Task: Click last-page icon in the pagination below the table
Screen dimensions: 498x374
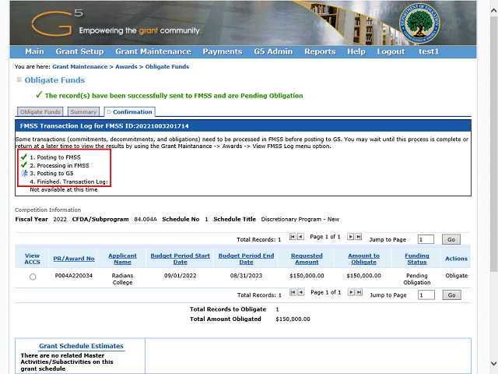Action: click(x=358, y=292)
